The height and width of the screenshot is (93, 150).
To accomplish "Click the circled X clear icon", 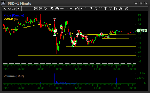I will tap(127, 9).
